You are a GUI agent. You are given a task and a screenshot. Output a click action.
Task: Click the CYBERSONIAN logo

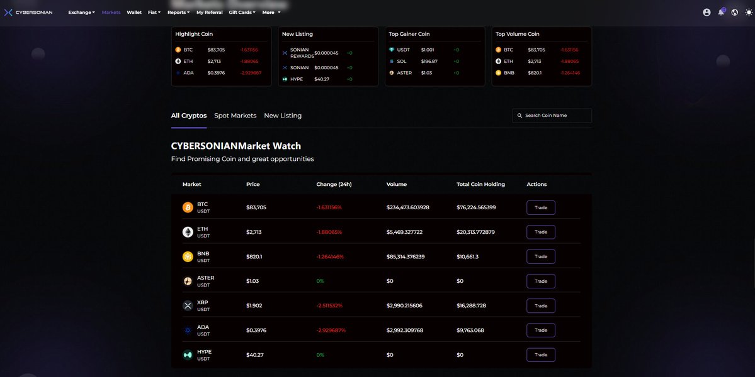tap(29, 11)
